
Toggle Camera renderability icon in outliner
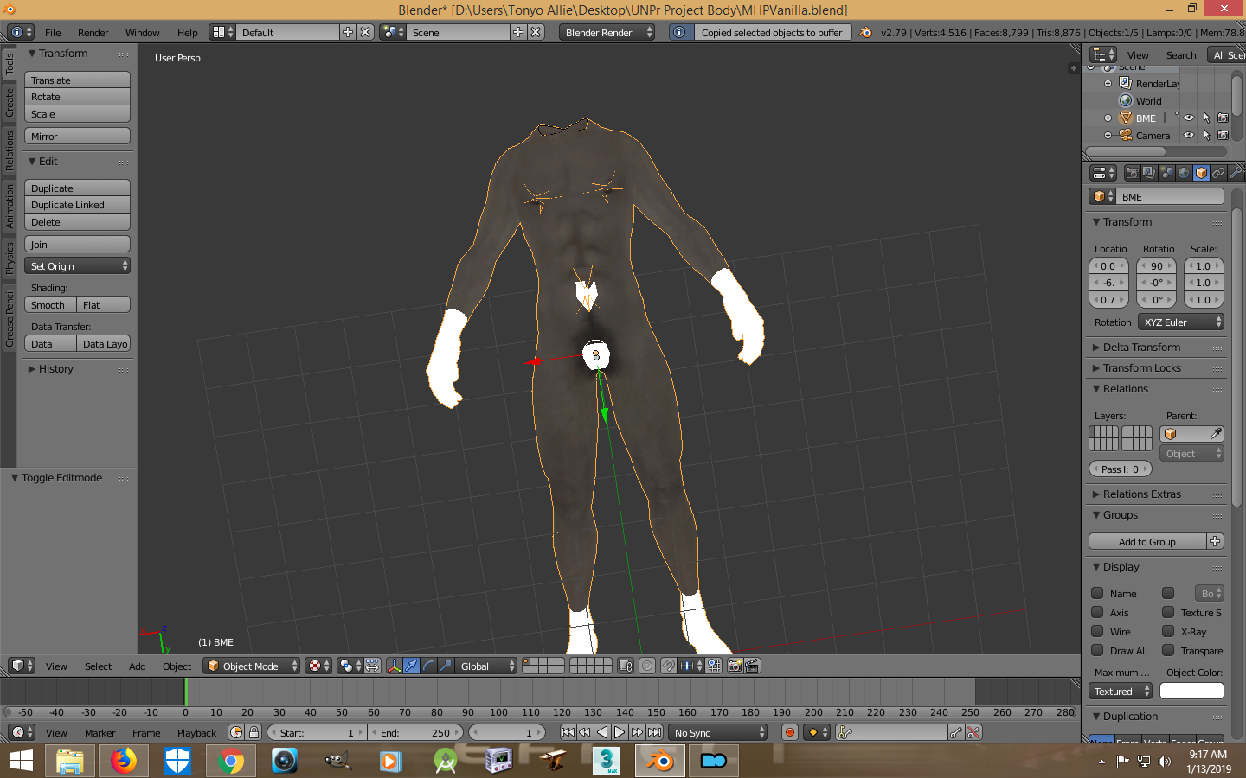click(x=1224, y=136)
